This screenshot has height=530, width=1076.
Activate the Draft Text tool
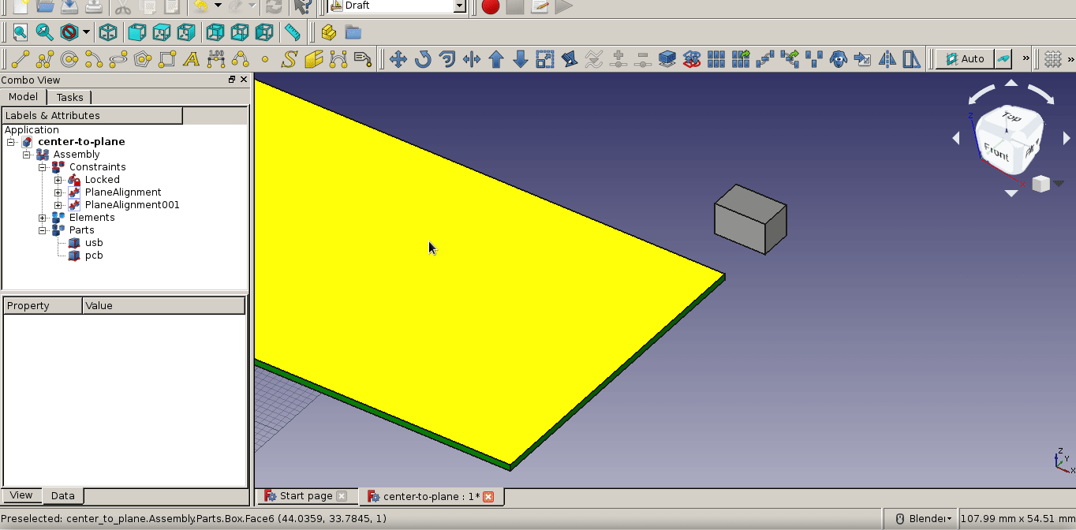point(192,58)
